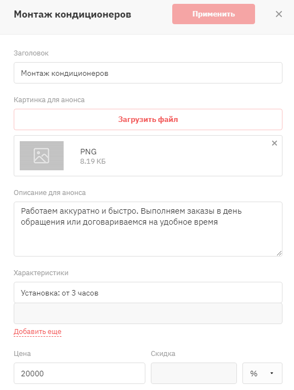The height and width of the screenshot is (390, 294).
Task: Focus the Цена field with 20000
Action: tap(80, 373)
